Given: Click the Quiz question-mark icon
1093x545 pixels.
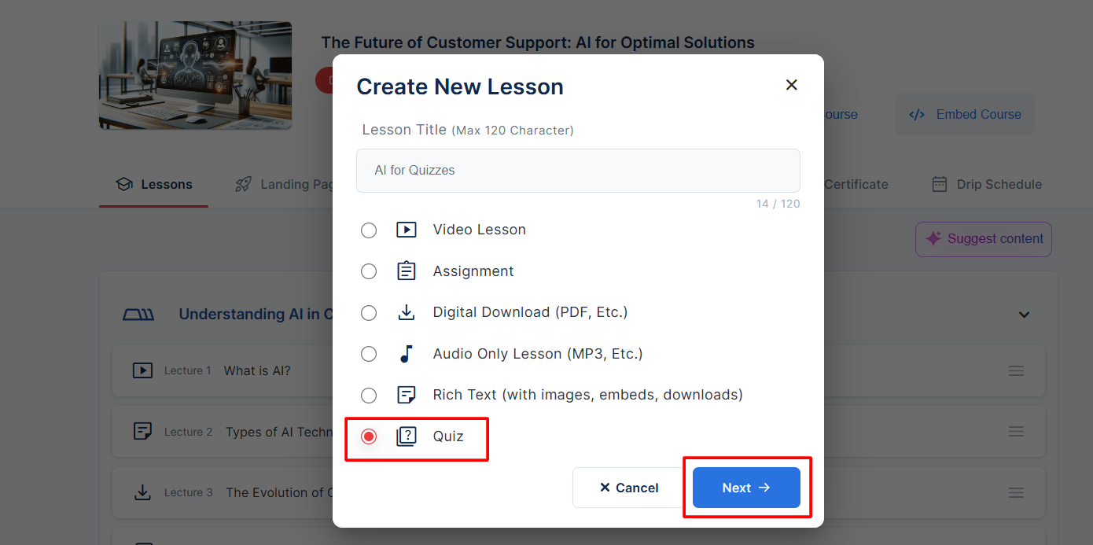Looking at the screenshot, I should [x=406, y=436].
